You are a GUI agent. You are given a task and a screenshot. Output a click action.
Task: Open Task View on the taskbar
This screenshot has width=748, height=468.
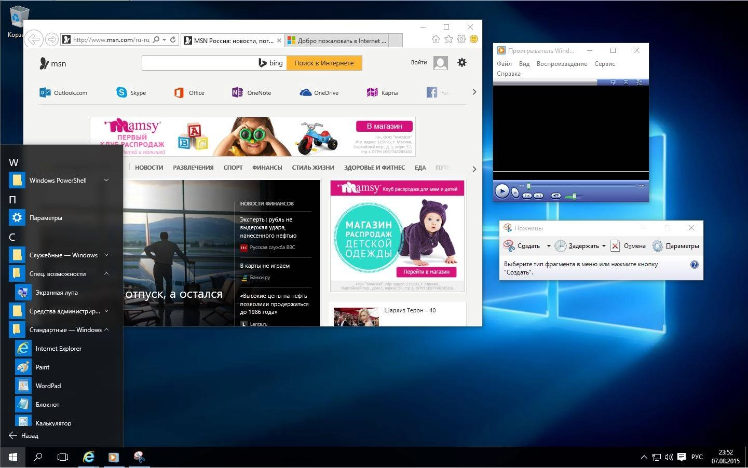[63, 457]
